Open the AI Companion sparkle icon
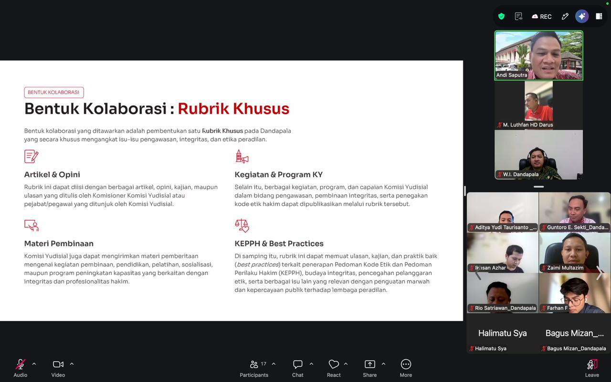The image size is (611, 382). (582, 16)
